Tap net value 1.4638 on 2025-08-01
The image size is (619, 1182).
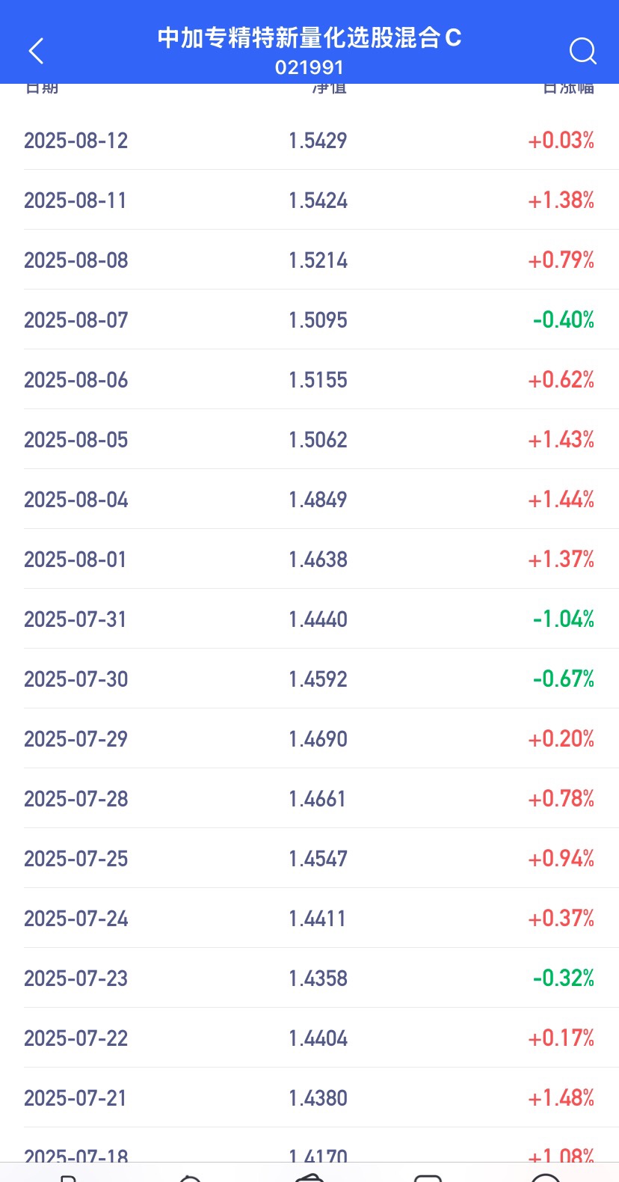[318, 560]
